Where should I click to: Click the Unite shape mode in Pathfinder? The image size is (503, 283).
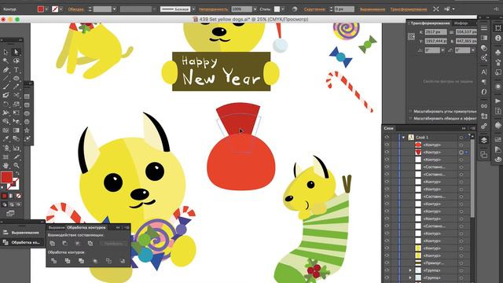(x=53, y=244)
